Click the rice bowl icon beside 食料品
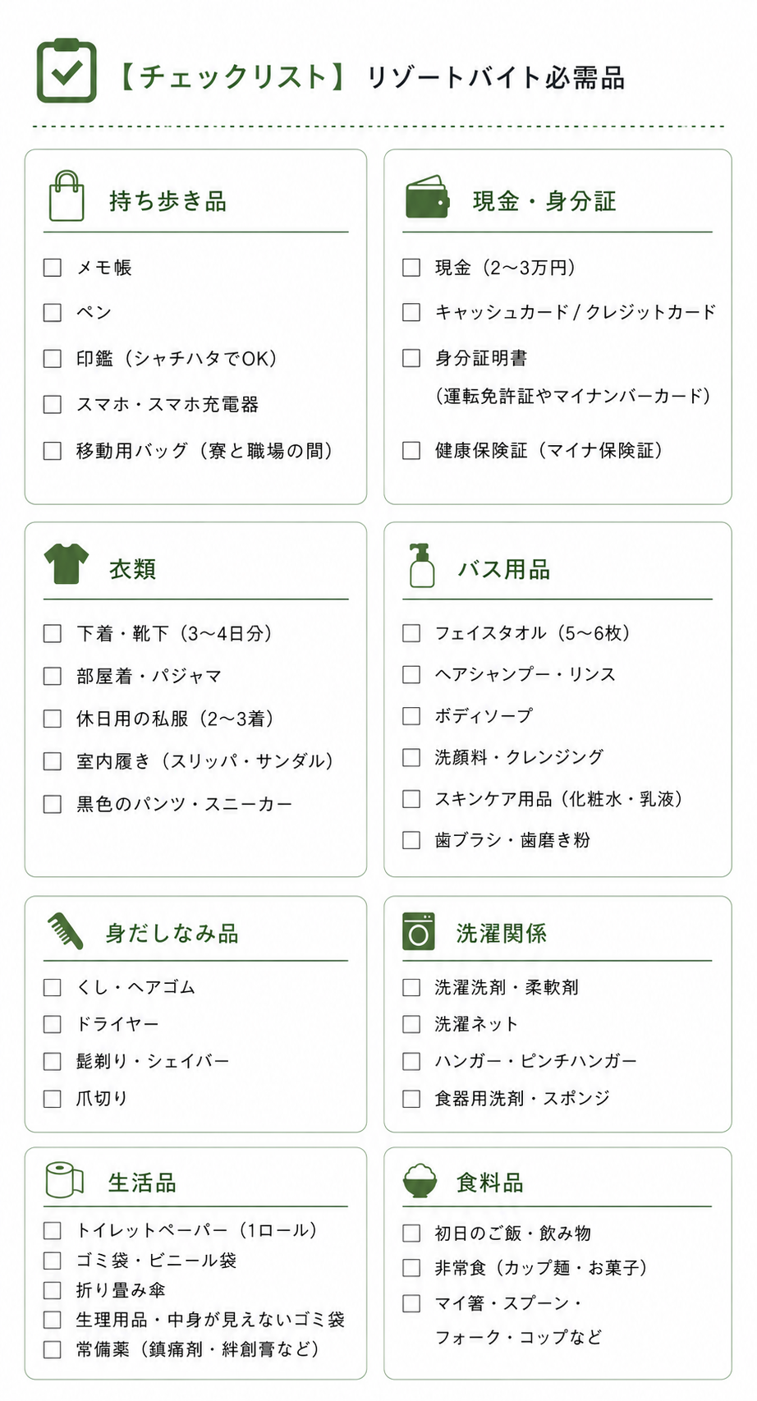 [x=420, y=1181]
